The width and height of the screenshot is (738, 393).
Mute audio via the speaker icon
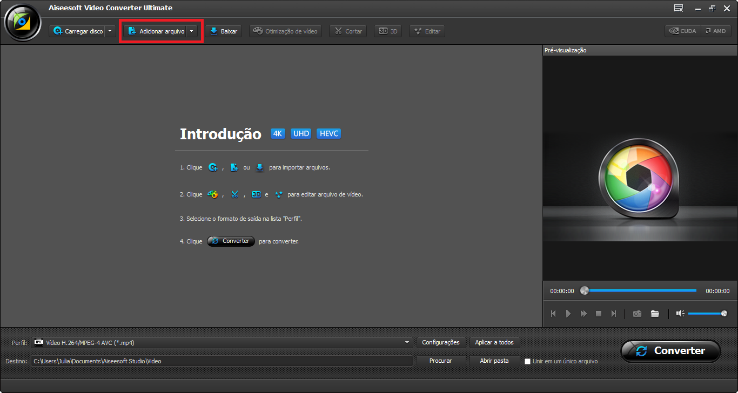point(680,313)
